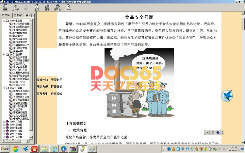The height and width of the screenshot is (153, 245).
Task: Open the 新型工业化 topic
Action: coord(19,82)
